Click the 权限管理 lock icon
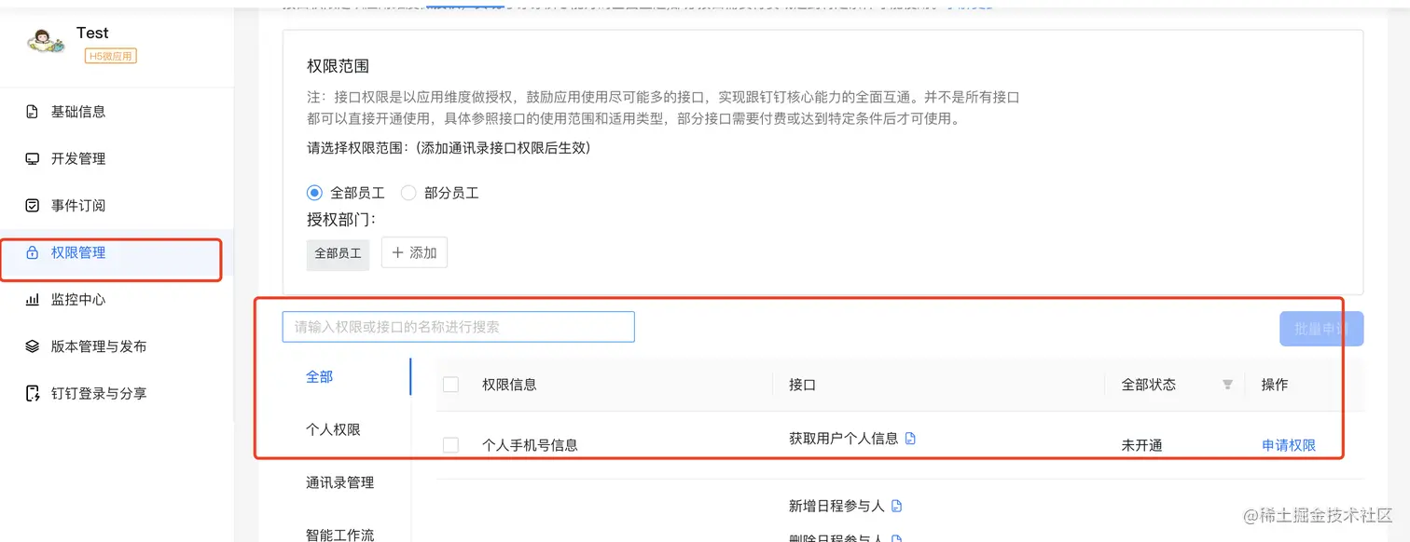This screenshot has width=1410, height=542. coord(32,252)
